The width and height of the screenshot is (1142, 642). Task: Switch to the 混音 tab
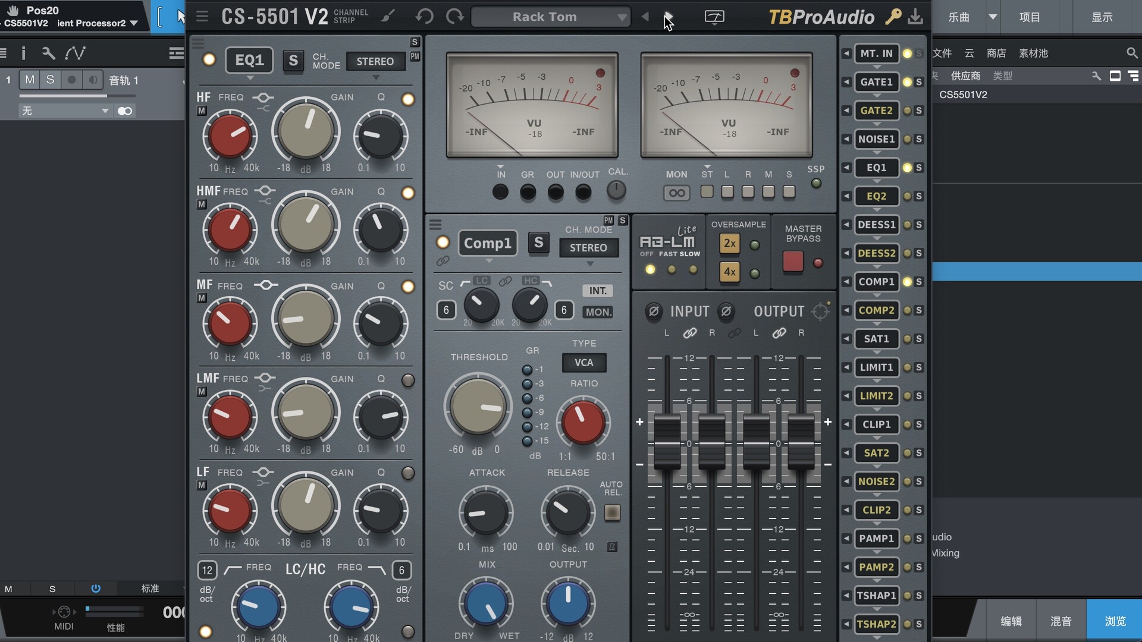tap(1061, 621)
